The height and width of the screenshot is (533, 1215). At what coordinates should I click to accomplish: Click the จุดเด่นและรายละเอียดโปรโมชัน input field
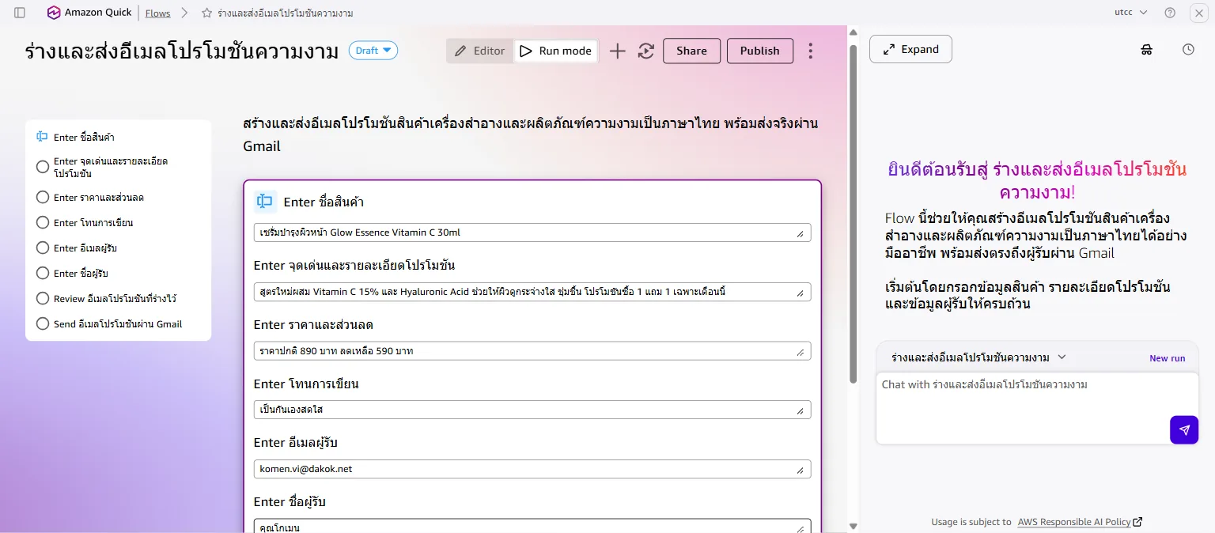[532, 292]
